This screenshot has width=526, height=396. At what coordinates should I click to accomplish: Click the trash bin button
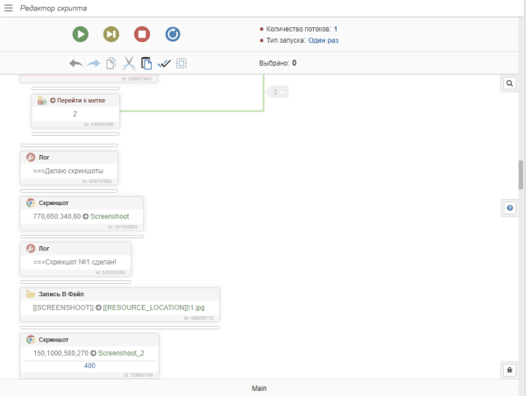(x=509, y=370)
